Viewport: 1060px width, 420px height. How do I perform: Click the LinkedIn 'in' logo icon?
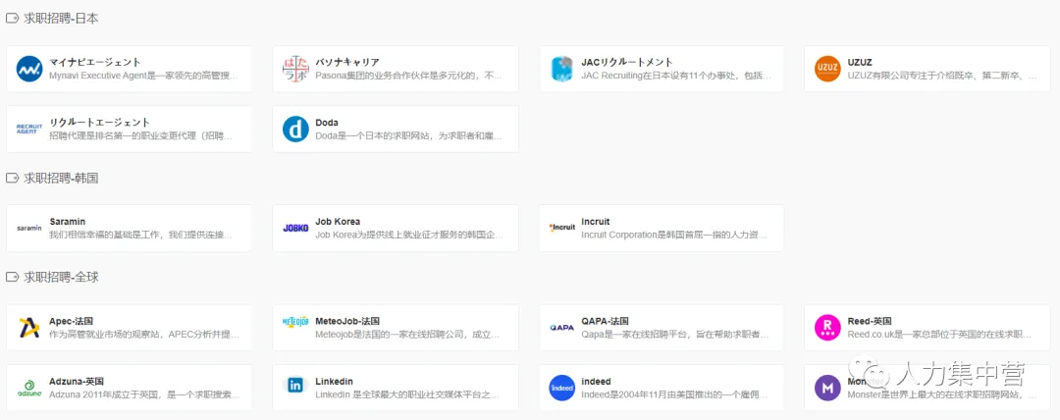point(295,386)
